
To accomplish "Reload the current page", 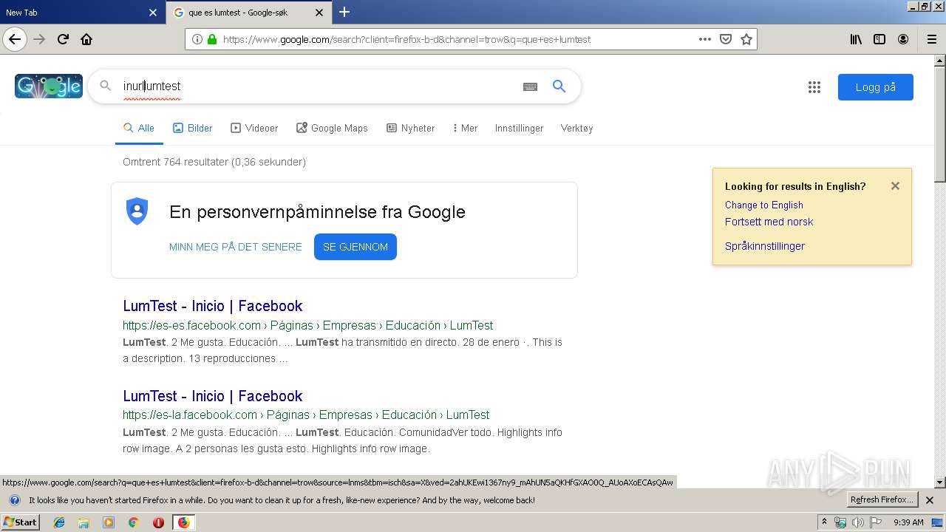I will pyautogui.click(x=64, y=39).
